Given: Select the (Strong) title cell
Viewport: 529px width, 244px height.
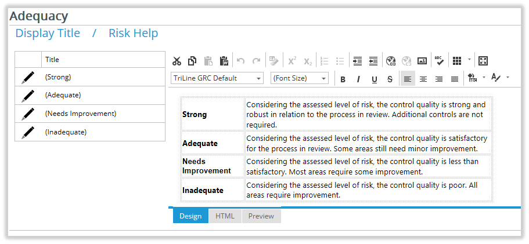Looking at the screenshot, I should pyautogui.click(x=103, y=77).
